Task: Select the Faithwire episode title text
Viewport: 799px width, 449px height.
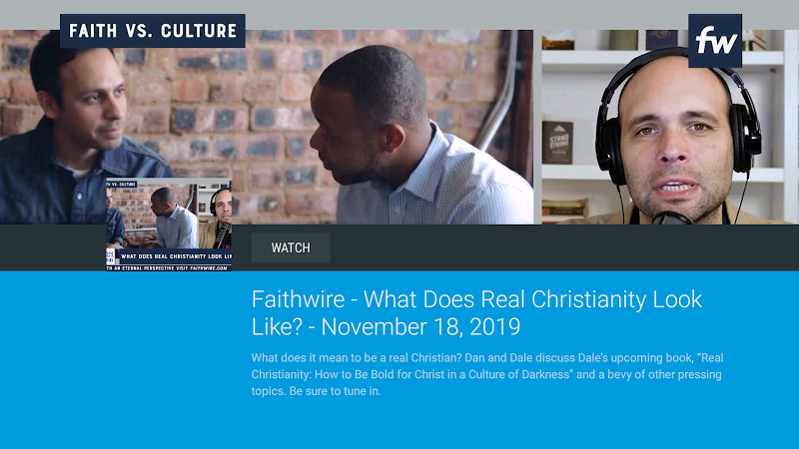Action: point(476,313)
